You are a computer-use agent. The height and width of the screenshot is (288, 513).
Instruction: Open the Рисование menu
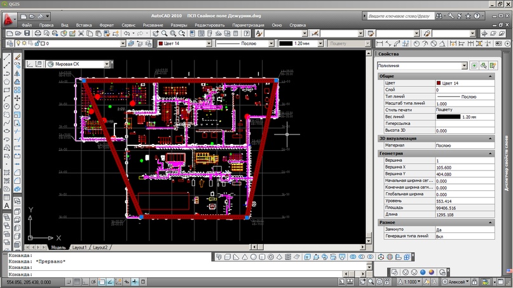tap(153, 25)
